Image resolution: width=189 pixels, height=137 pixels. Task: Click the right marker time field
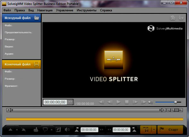coord(121,130)
